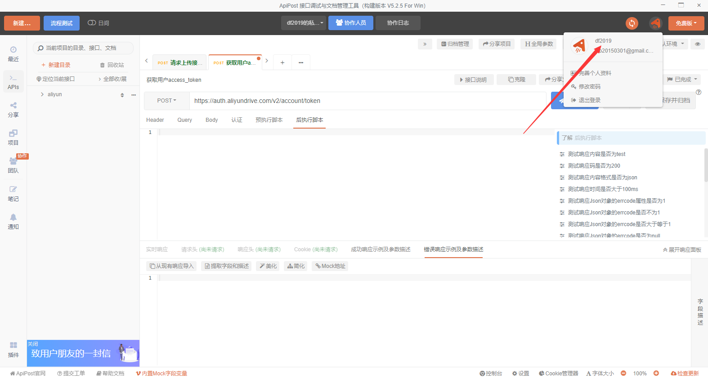Screen dimensions: 708x383
Task: Click the 流程测试 flow test button
Action: (x=62, y=23)
